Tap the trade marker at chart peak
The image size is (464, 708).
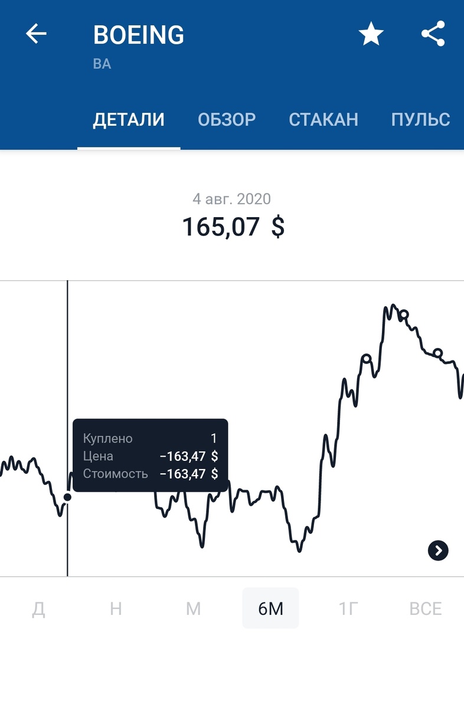[404, 314]
